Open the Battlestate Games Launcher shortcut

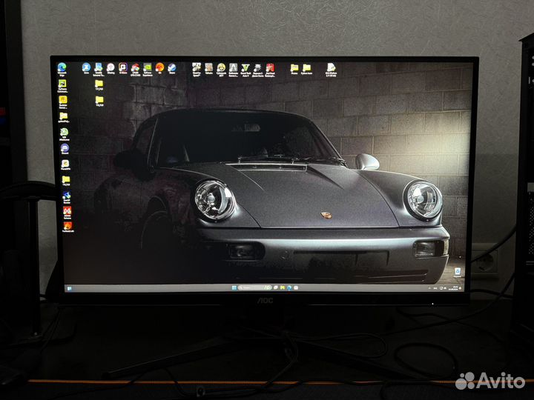point(234,70)
